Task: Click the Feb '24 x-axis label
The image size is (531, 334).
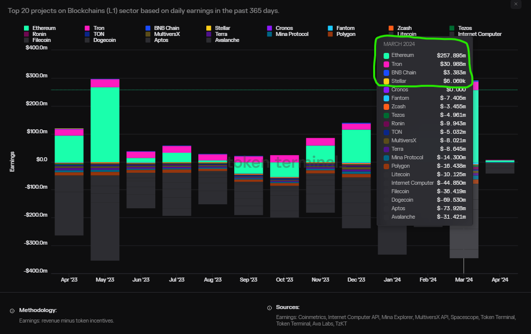Action: pyautogui.click(x=428, y=280)
